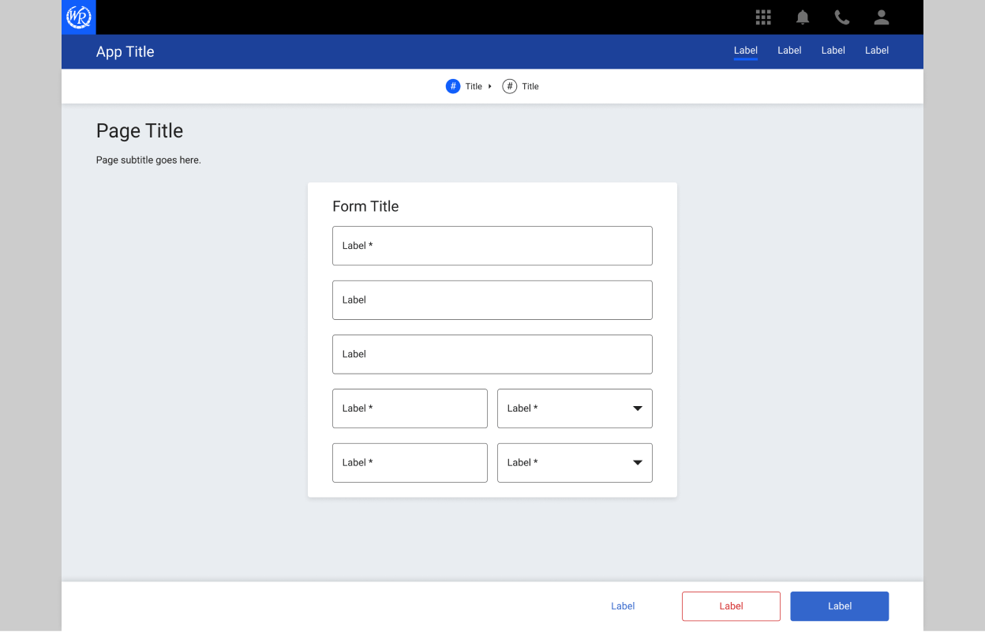Click App Title in the blue header
The height and width of the screenshot is (632, 985).
125,51
